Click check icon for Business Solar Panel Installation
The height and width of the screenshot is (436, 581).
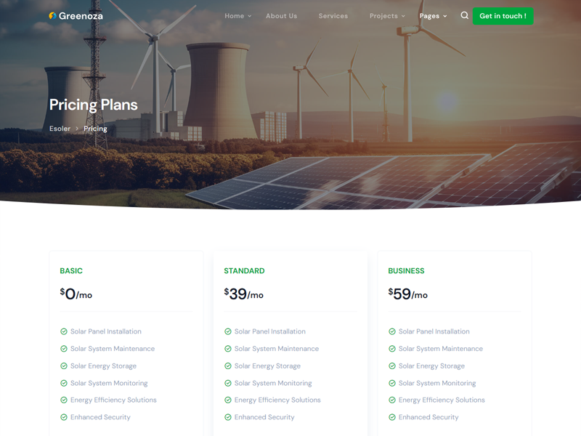tap(392, 331)
